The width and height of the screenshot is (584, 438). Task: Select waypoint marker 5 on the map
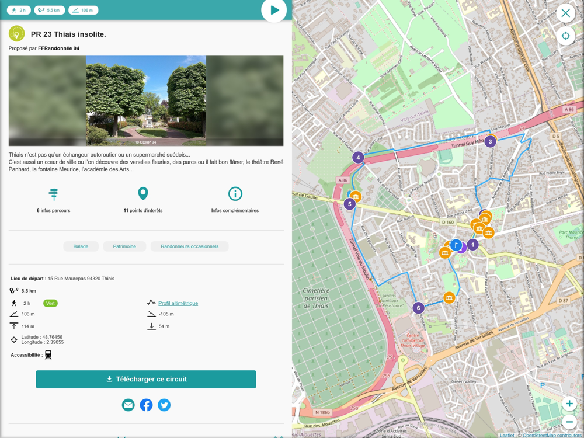[349, 204]
